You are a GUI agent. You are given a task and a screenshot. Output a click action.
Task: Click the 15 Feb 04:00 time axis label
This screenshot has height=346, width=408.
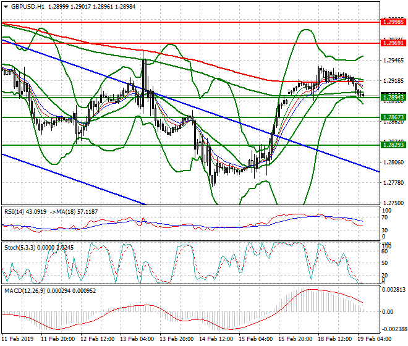(x=255, y=339)
